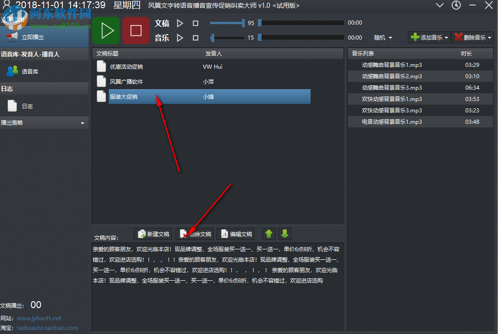This screenshot has width=498, height=334.
Task: Open the 随机 playback mode dropdown
Action: pyautogui.click(x=382, y=37)
